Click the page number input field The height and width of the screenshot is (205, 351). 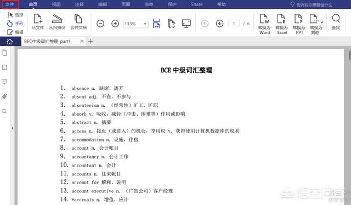pyautogui.click(x=234, y=23)
